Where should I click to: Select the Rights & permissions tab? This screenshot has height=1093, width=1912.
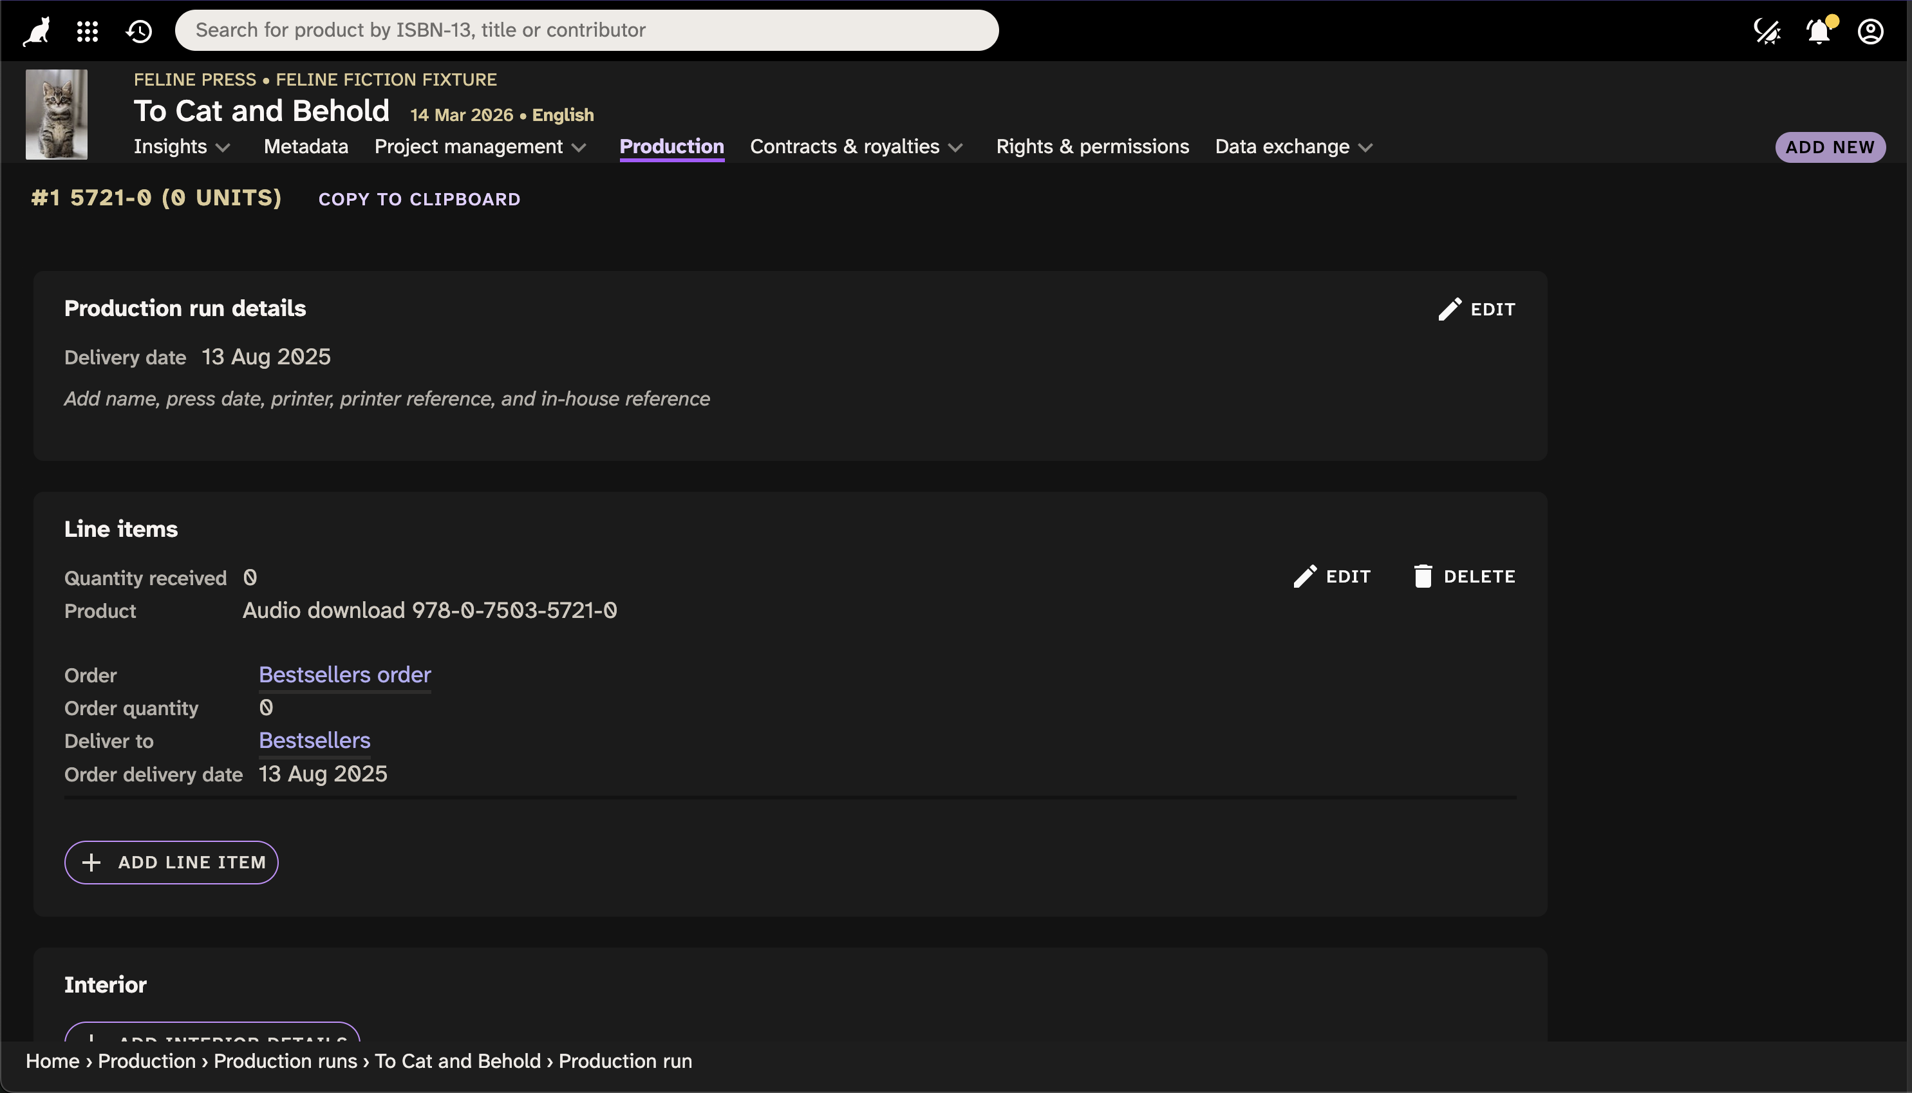pos(1091,147)
